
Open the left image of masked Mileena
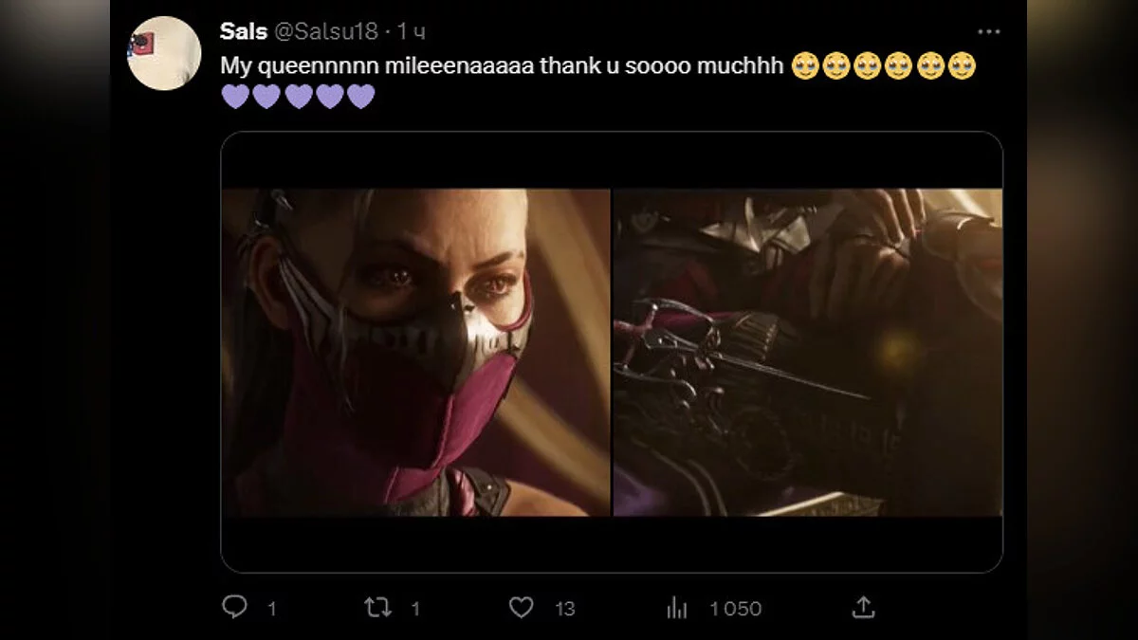[415, 353]
